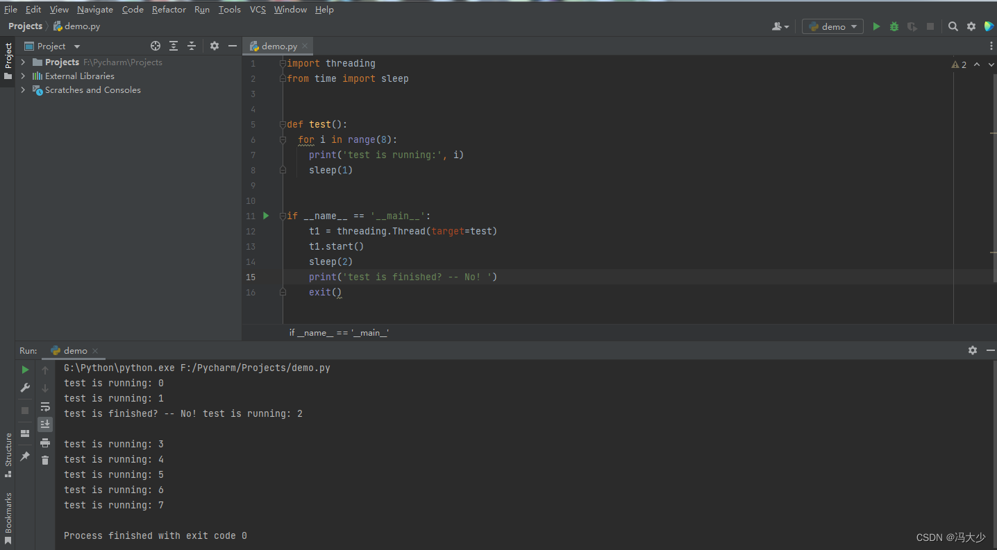Open Search Everywhere magnifier icon
This screenshot has width=997, height=550.
pos(953,26)
